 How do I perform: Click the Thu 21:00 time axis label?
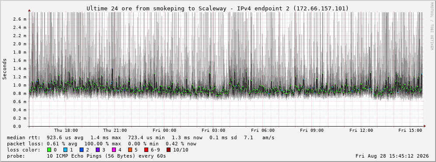tap(115, 130)
